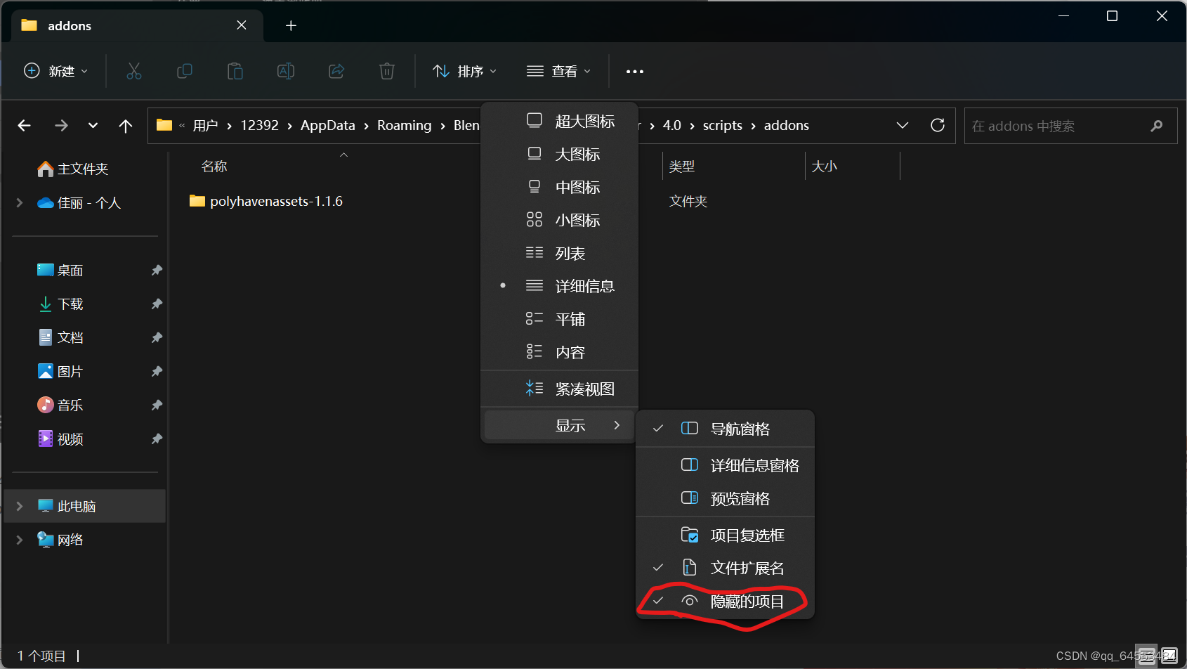This screenshot has width=1187, height=669.
Task: Toggle 详细信息窗格 details pane
Action: click(725, 465)
